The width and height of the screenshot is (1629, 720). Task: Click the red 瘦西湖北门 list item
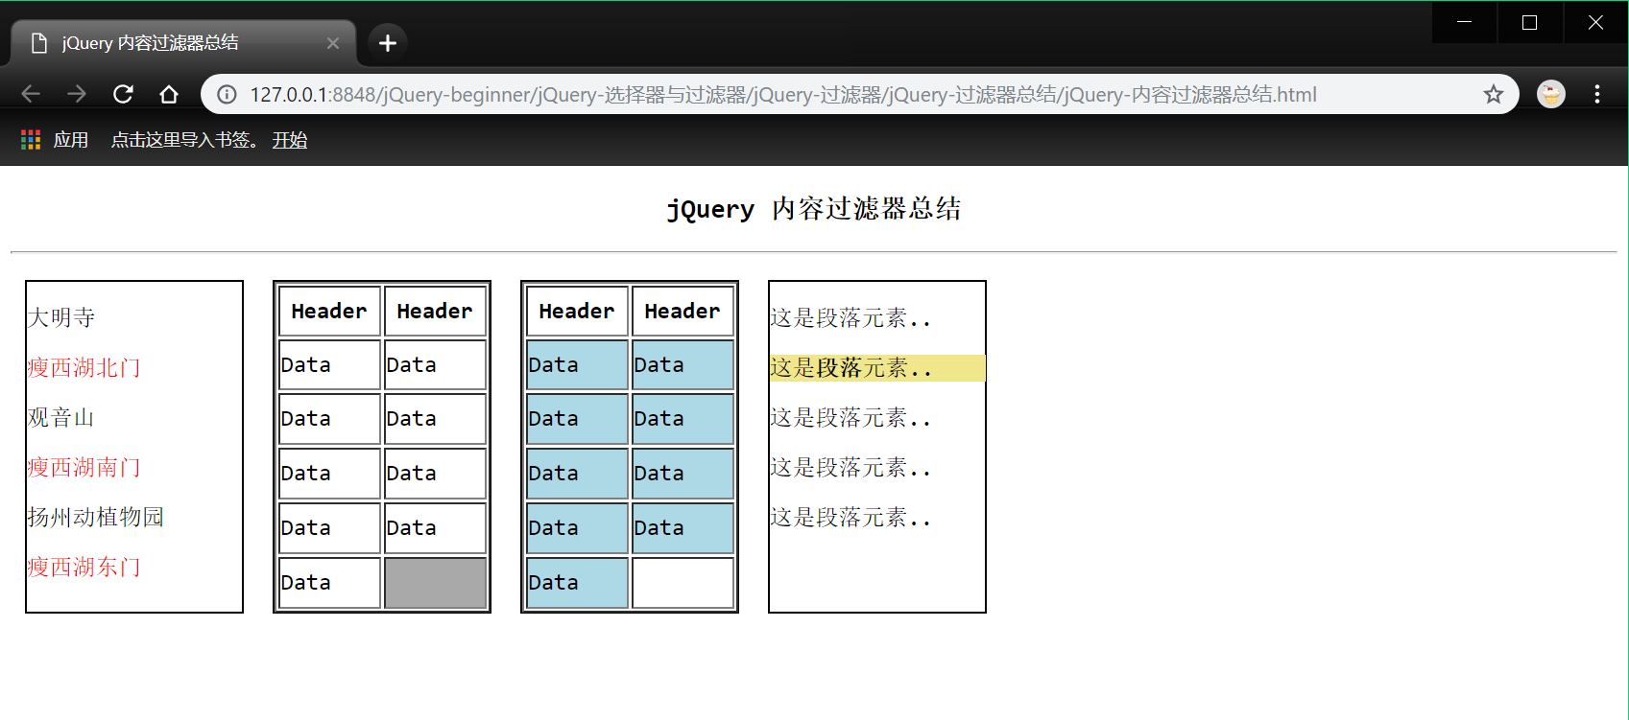point(84,368)
